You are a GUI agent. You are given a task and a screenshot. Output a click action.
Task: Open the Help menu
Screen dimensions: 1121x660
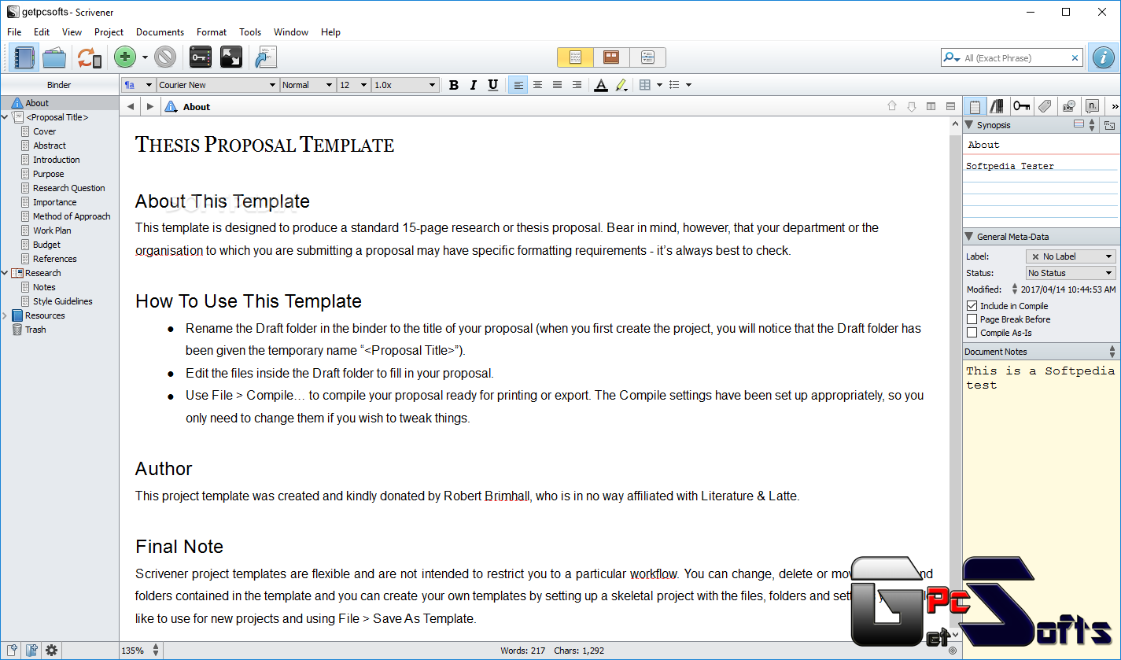click(x=330, y=32)
